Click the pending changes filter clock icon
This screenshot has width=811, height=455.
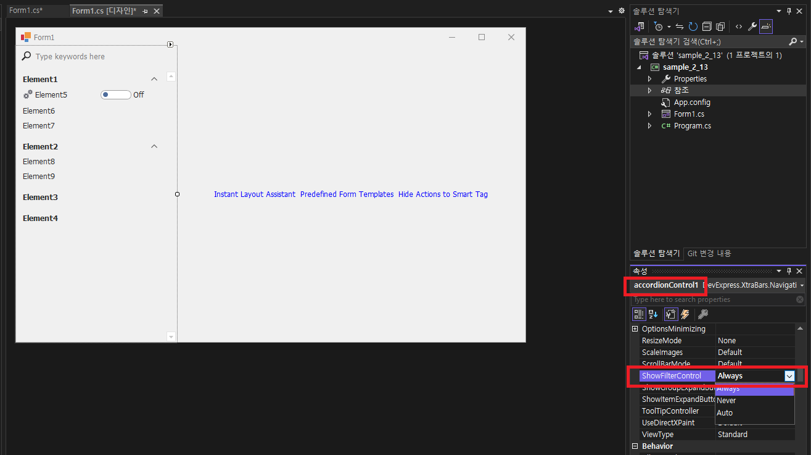tap(659, 27)
